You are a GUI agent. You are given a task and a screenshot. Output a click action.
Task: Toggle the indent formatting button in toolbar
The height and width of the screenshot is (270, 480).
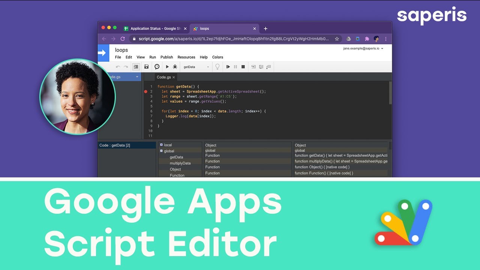click(136, 67)
